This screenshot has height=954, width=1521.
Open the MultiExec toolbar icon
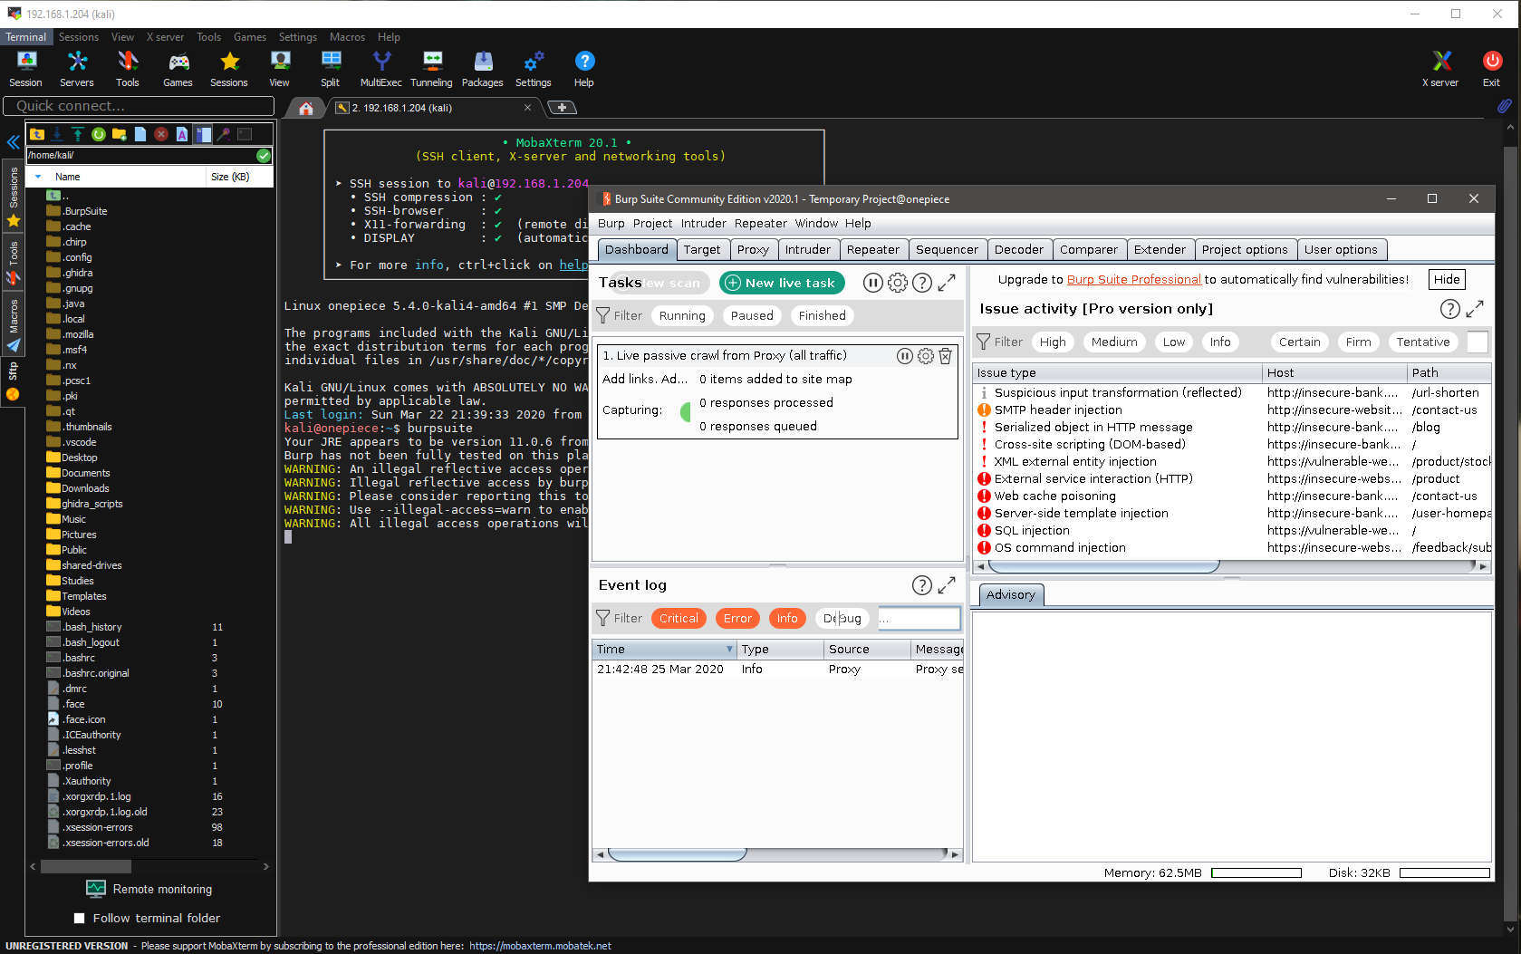(x=381, y=69)
